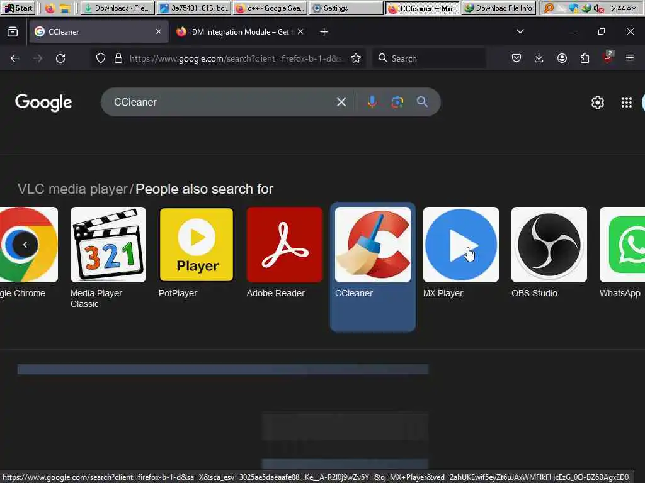Click the Firefox Search box
This screenshot has width=645, height=483.
click(x=429, y=58)
